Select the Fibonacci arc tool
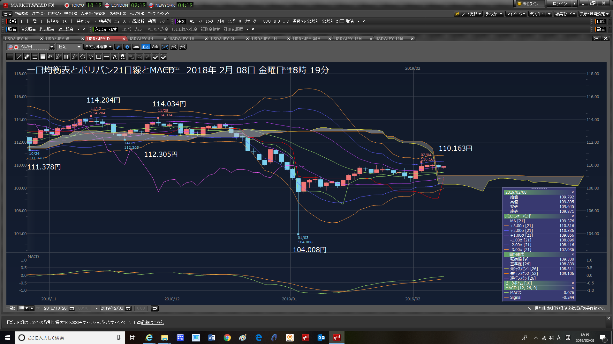The width and height of the screenshot is (613, 344). coord(51,57)
